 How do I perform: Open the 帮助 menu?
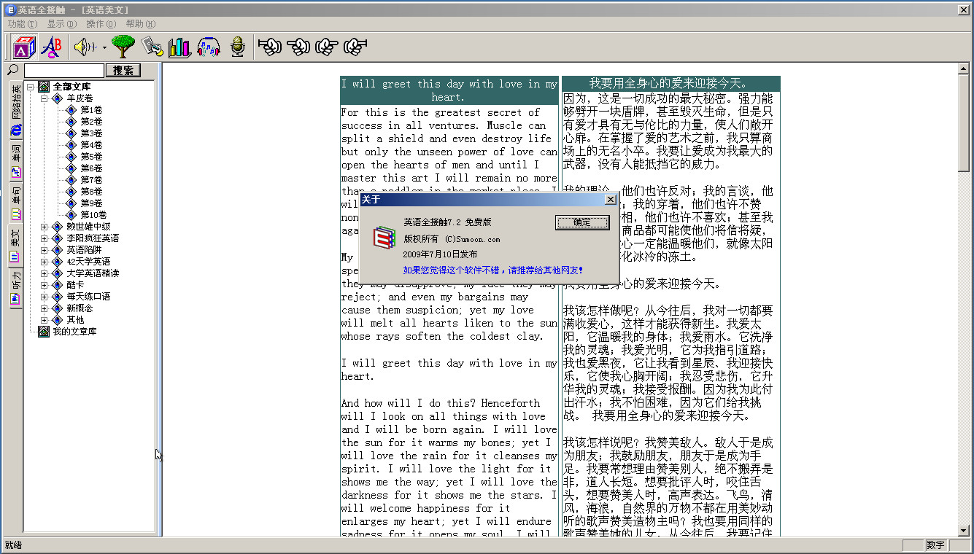[x=140, y=24]
